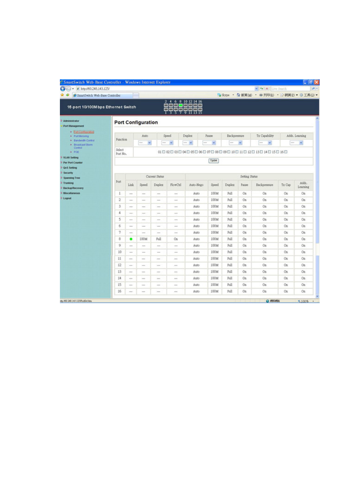355x503 pixels.
Task: Click the Print toolbar icon
Action: tap(261, 95)
